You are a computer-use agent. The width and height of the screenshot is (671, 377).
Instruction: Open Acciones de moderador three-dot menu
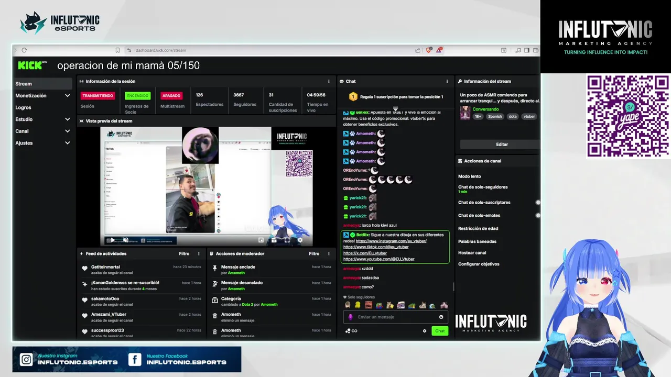point(329,253)
